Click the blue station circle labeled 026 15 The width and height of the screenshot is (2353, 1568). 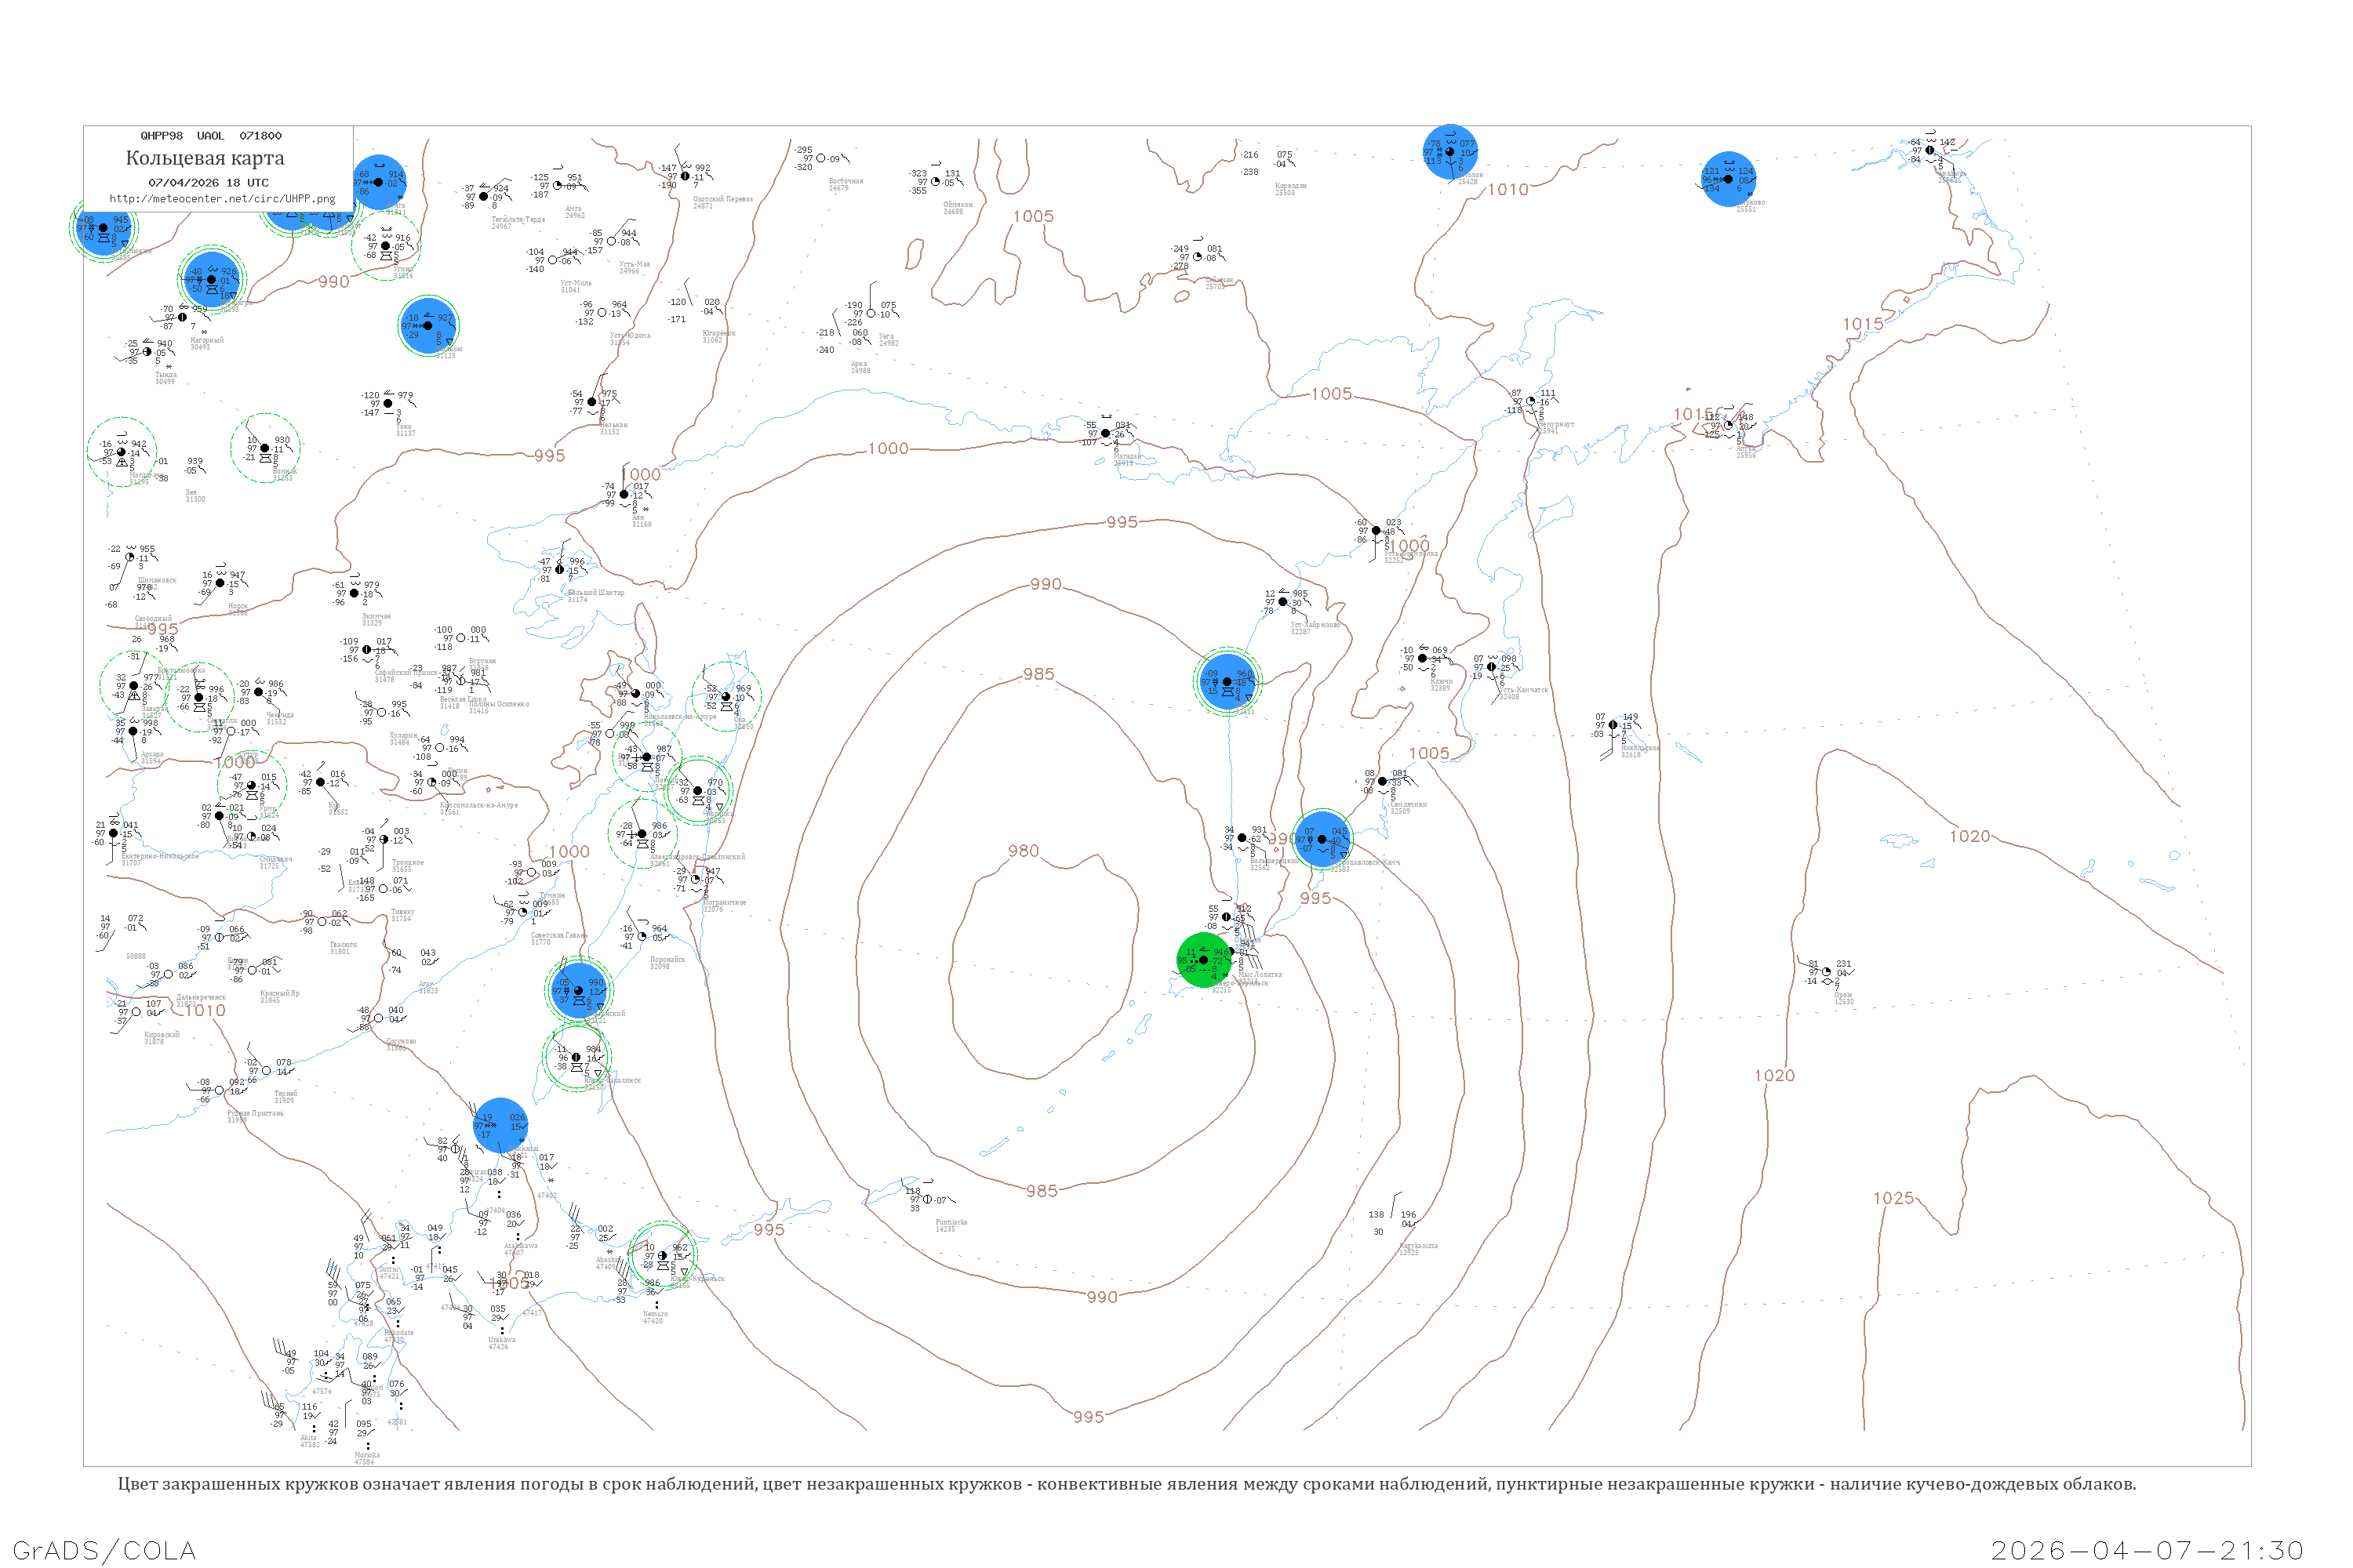tap(500, 1124)
